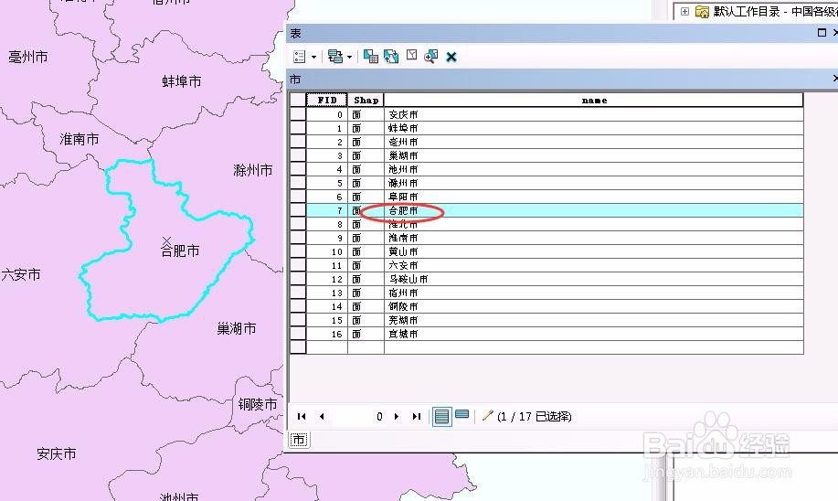838x501 pixels.
Task: Toggle the Show Selected Records view
Action: coord(461,414)
